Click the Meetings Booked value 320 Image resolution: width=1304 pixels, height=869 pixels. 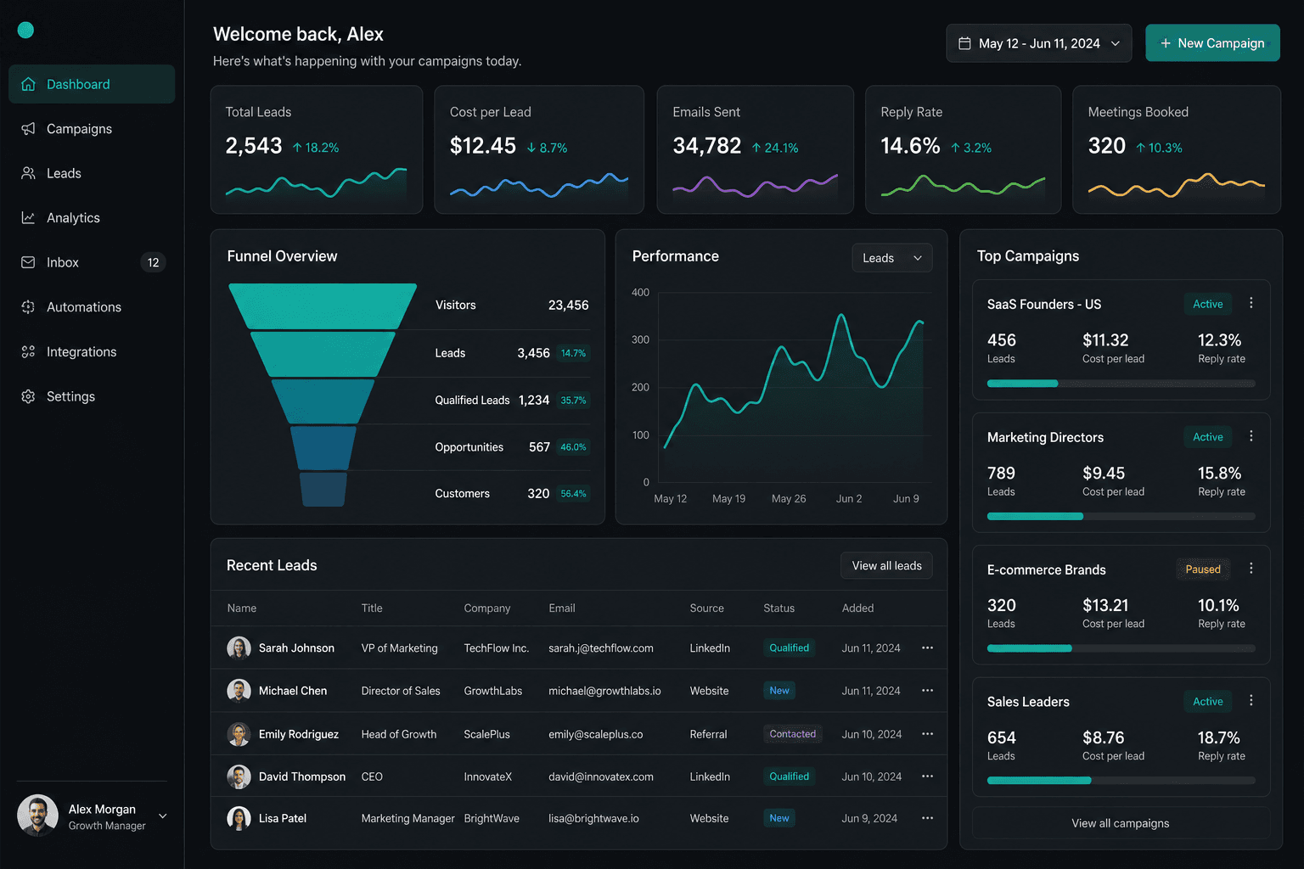(x=1107, y=146)
